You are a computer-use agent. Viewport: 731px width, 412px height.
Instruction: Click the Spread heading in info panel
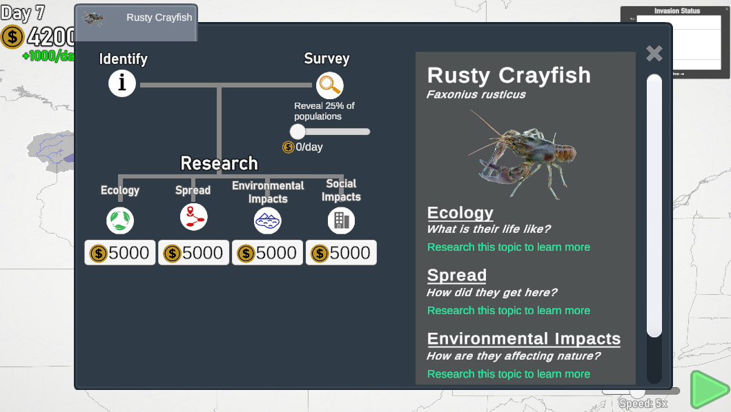pyautogui.click(x=457, y=275)
